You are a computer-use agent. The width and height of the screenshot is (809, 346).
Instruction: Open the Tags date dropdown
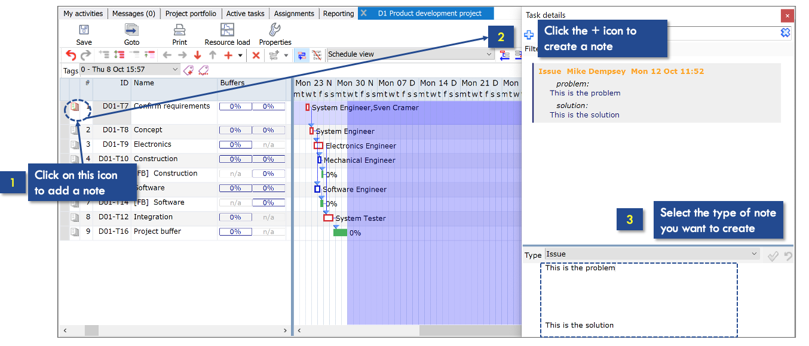coord(129,70)
